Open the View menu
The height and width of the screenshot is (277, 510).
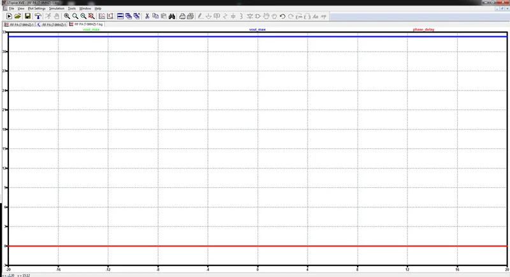[21, 8]
